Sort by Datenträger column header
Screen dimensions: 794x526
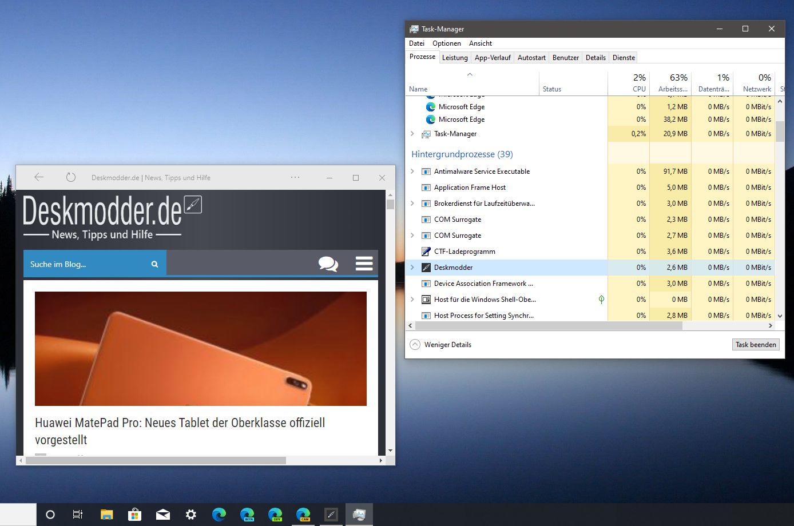712,82
